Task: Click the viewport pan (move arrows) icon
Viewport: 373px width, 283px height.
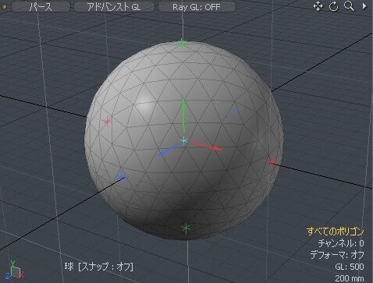Action: [318, 6]
